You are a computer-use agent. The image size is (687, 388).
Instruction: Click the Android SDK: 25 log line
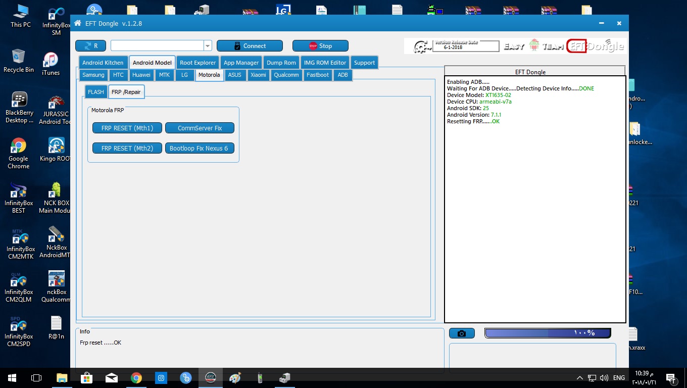click(467, 108)
